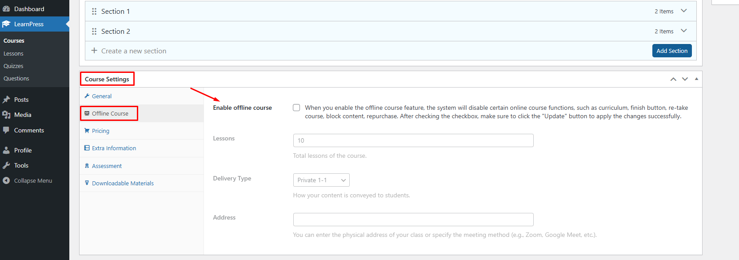The image size is (739, 260).
Task: Expand Section 1 with its chevron
Action: pyautogui.click(x=684, y=11)
